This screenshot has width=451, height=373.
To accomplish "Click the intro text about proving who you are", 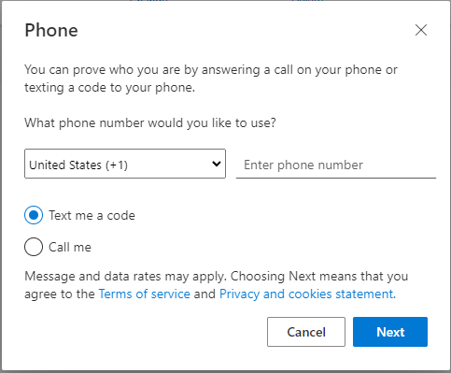I will 211,79.
